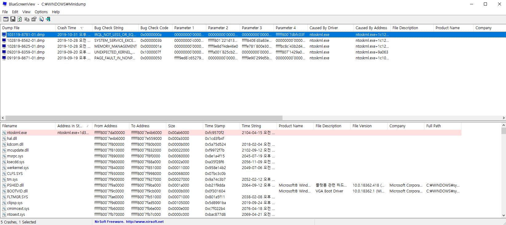Sort by Crash Time column header

coord(67,28)
